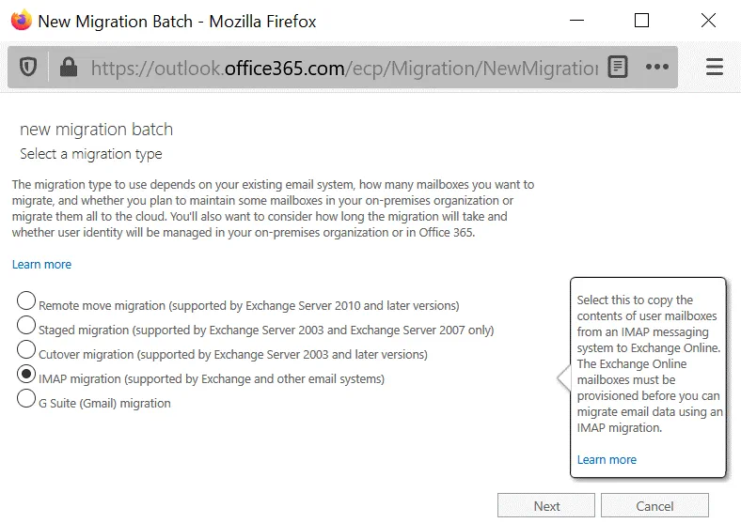Viewport: 741px width, 523px height.
Task: Open the Firefox hamburger menu
Action: (x=714, y=68)
